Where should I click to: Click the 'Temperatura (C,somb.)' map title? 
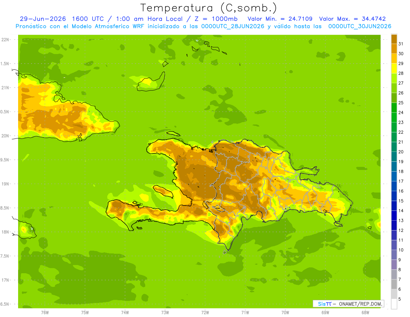coord(208,8)
